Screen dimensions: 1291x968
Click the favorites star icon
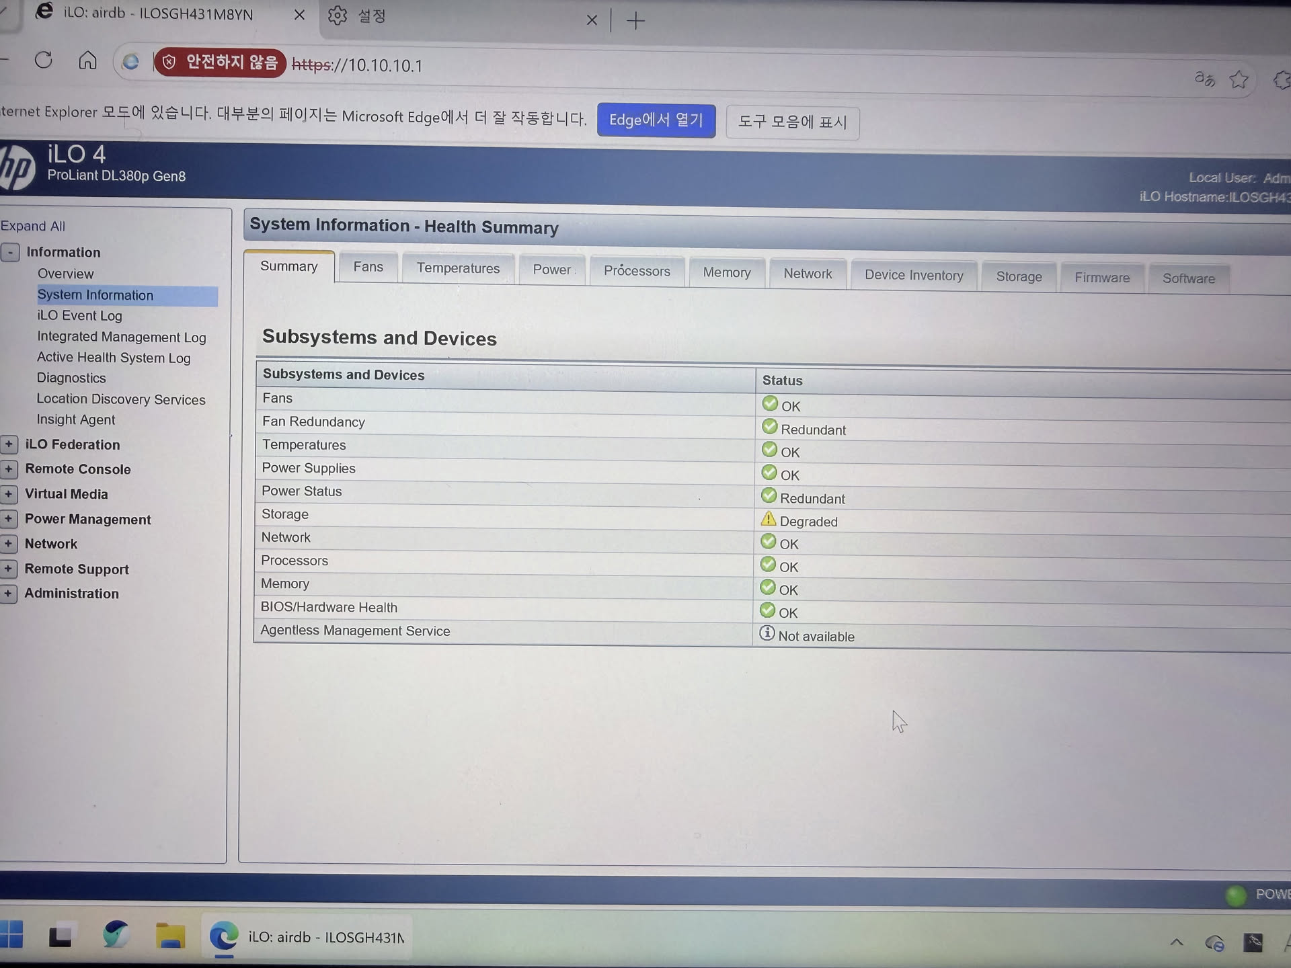click(x=1239, y=80)
